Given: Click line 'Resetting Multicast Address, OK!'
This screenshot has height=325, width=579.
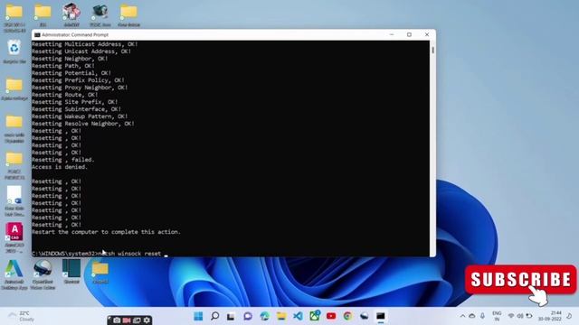Looking at the screenshot, I should [x=84, y=44].
